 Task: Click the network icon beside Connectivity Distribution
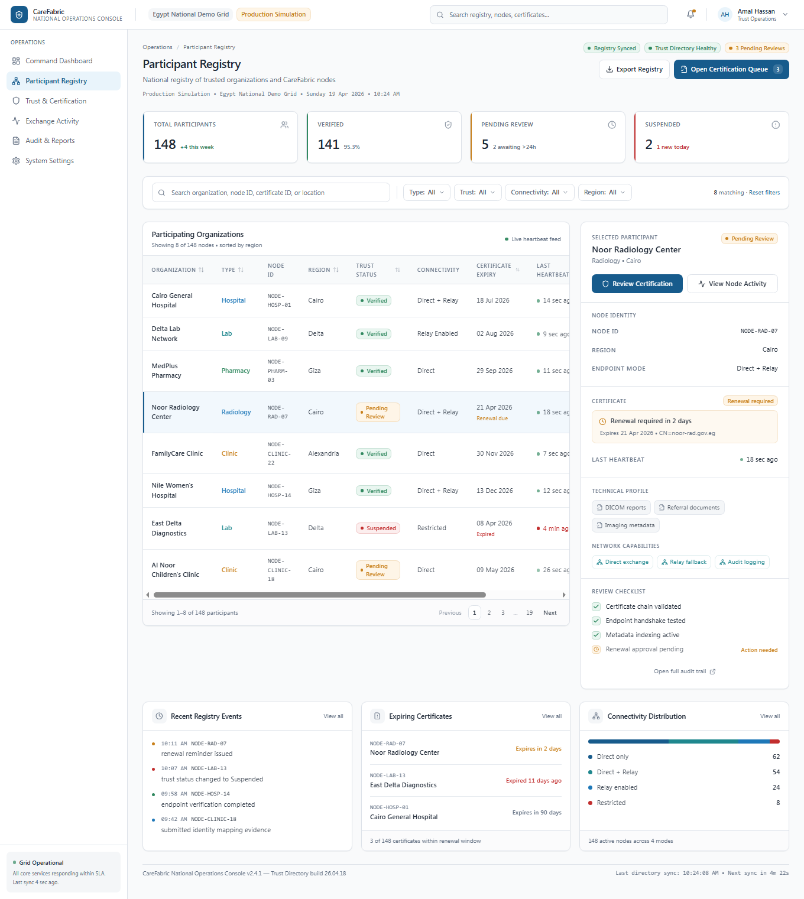coord(596,716)
